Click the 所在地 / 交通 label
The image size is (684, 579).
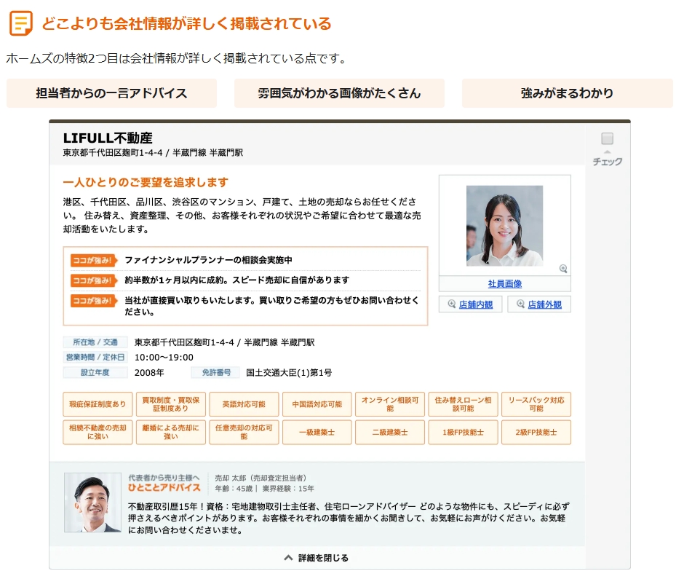pyautogui.click(x=95, y=342)
